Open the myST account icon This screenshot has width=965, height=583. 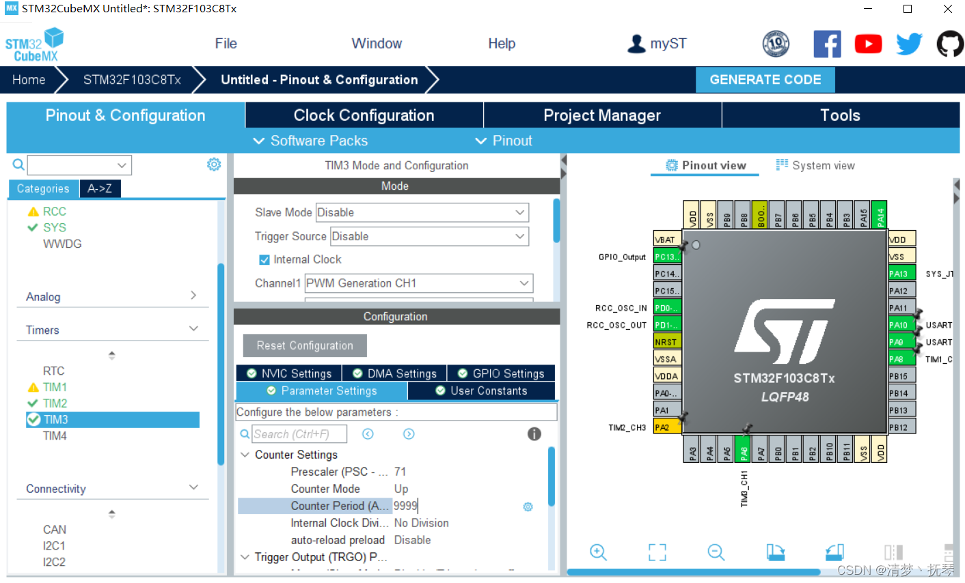tap(636, 44)
